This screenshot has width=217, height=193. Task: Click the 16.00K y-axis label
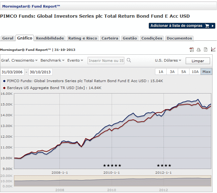coord(7,94)
